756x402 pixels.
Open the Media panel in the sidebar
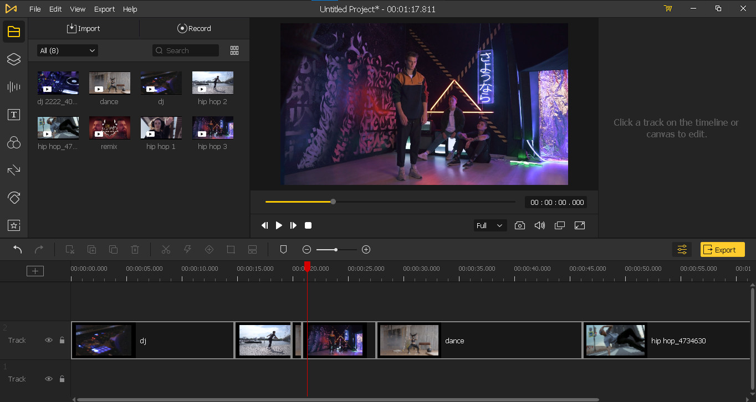tap(13, 32)
